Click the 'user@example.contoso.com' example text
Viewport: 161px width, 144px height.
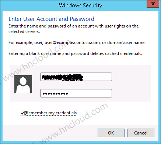(72, 43)
